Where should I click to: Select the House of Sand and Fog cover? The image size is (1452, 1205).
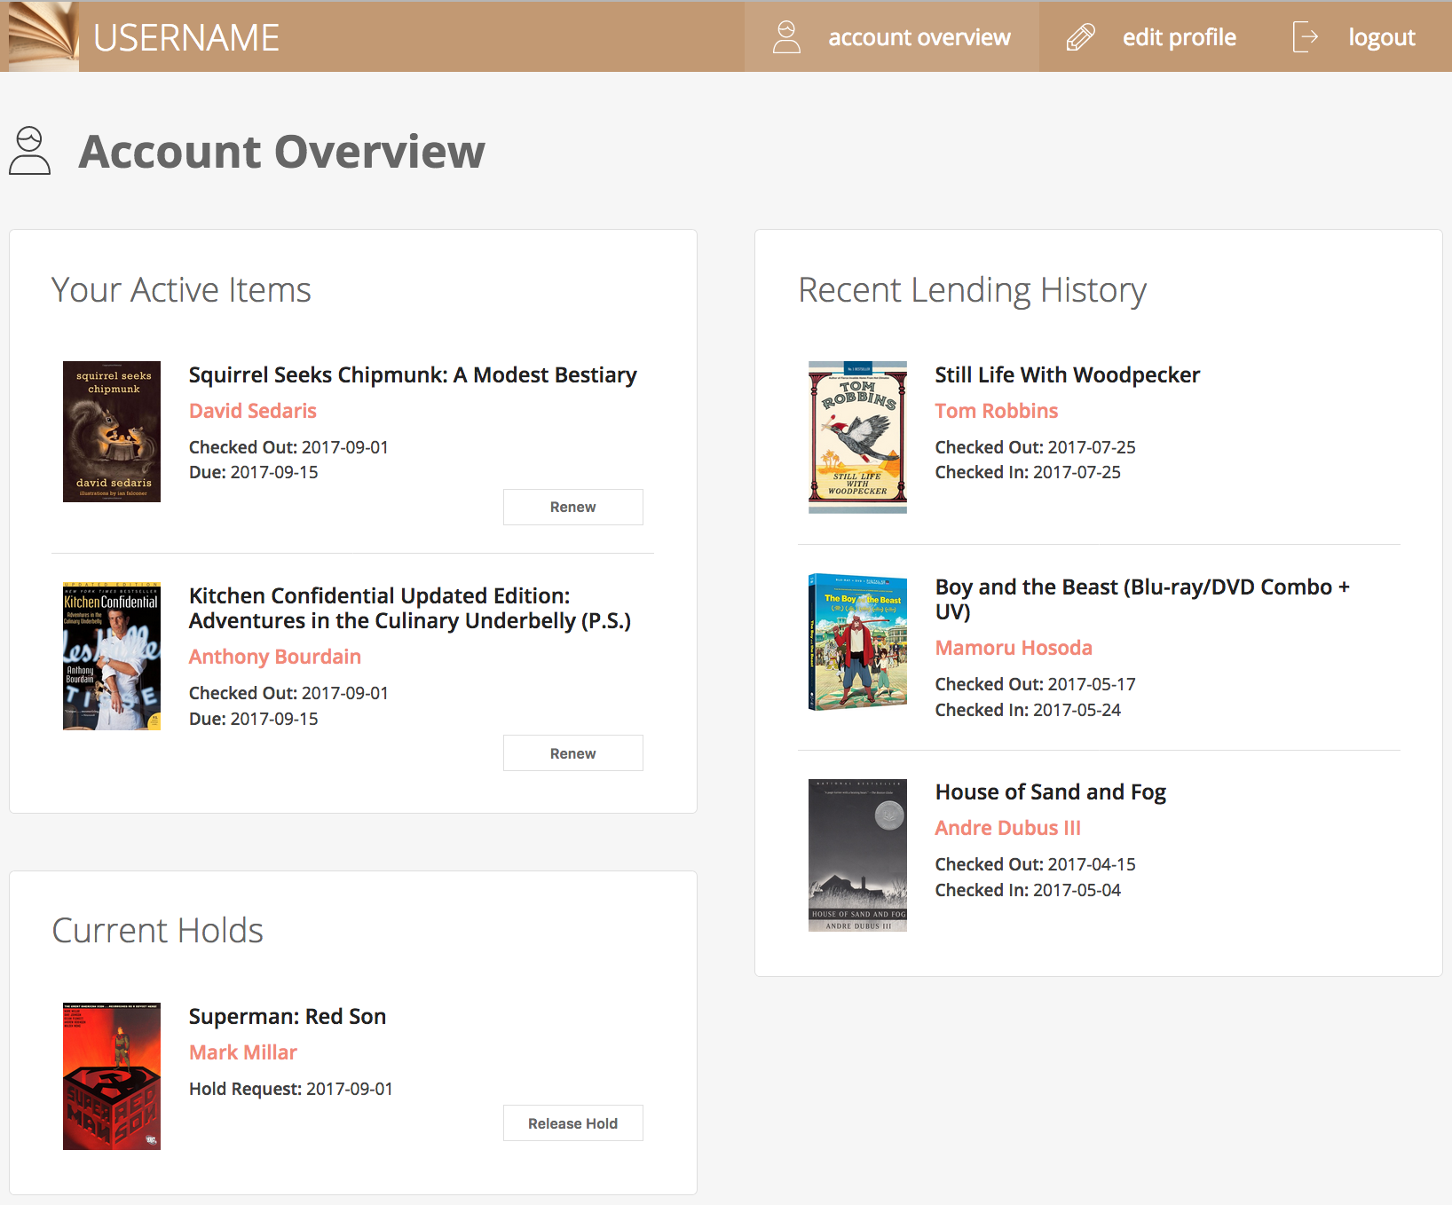pos(857,855)
